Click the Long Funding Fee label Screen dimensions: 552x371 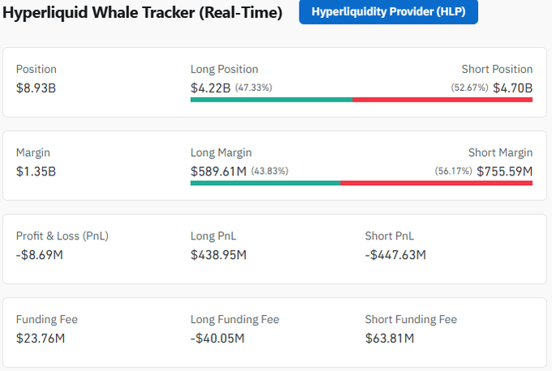coord(235,320)
